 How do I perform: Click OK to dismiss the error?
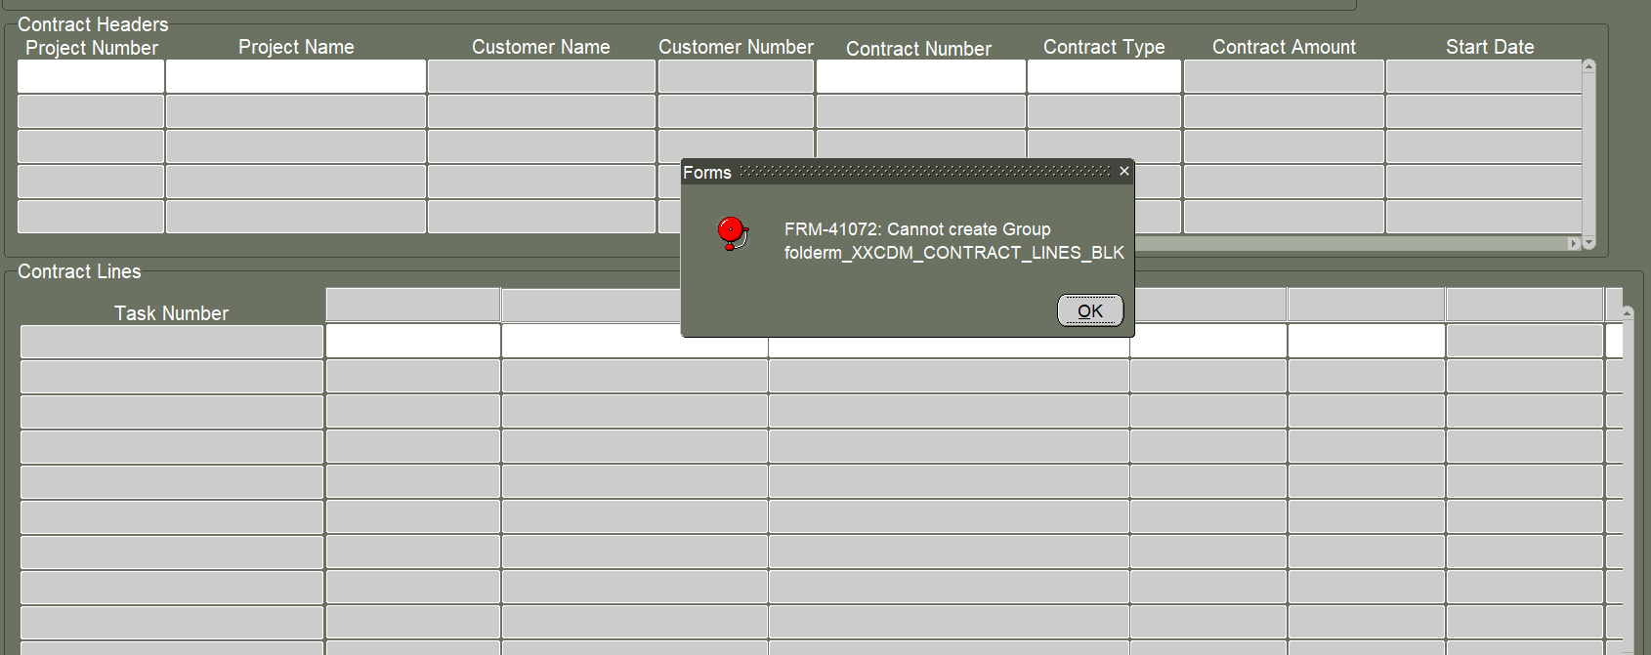coord(1089,310)
